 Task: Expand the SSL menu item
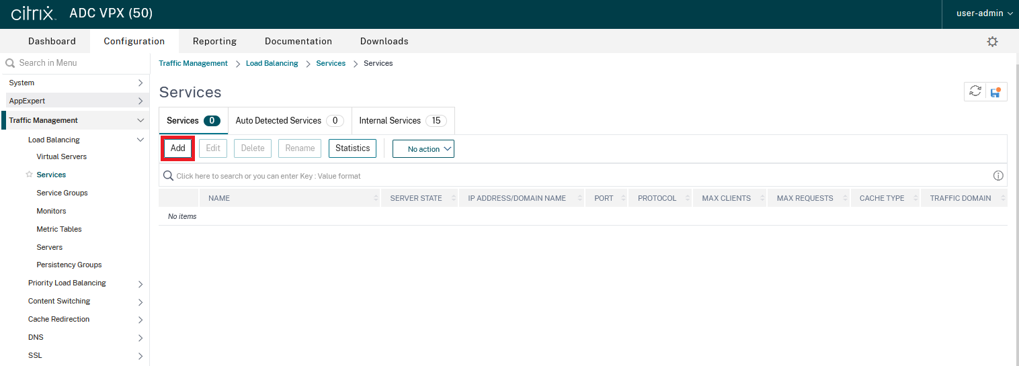[140, 356]
